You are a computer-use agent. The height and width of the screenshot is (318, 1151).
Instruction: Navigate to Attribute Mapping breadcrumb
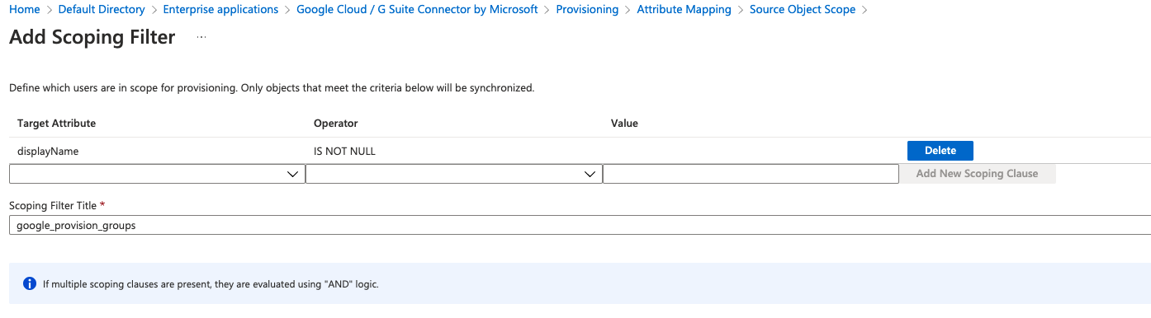(684, 10)
